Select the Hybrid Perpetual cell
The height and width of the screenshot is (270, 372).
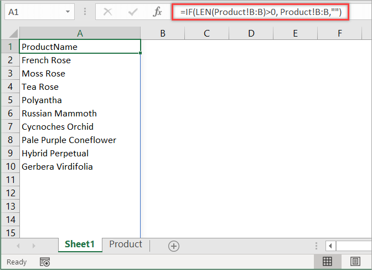tap(80, 153)
